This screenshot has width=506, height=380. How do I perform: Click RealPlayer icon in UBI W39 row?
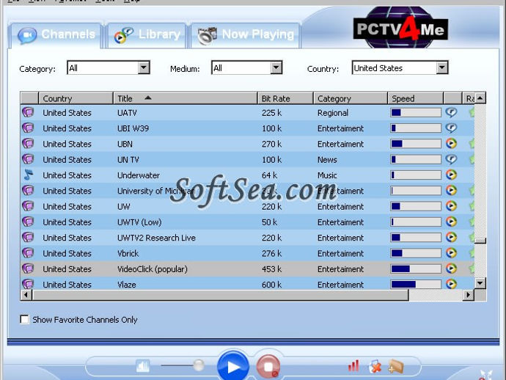(x=451, y=128)
